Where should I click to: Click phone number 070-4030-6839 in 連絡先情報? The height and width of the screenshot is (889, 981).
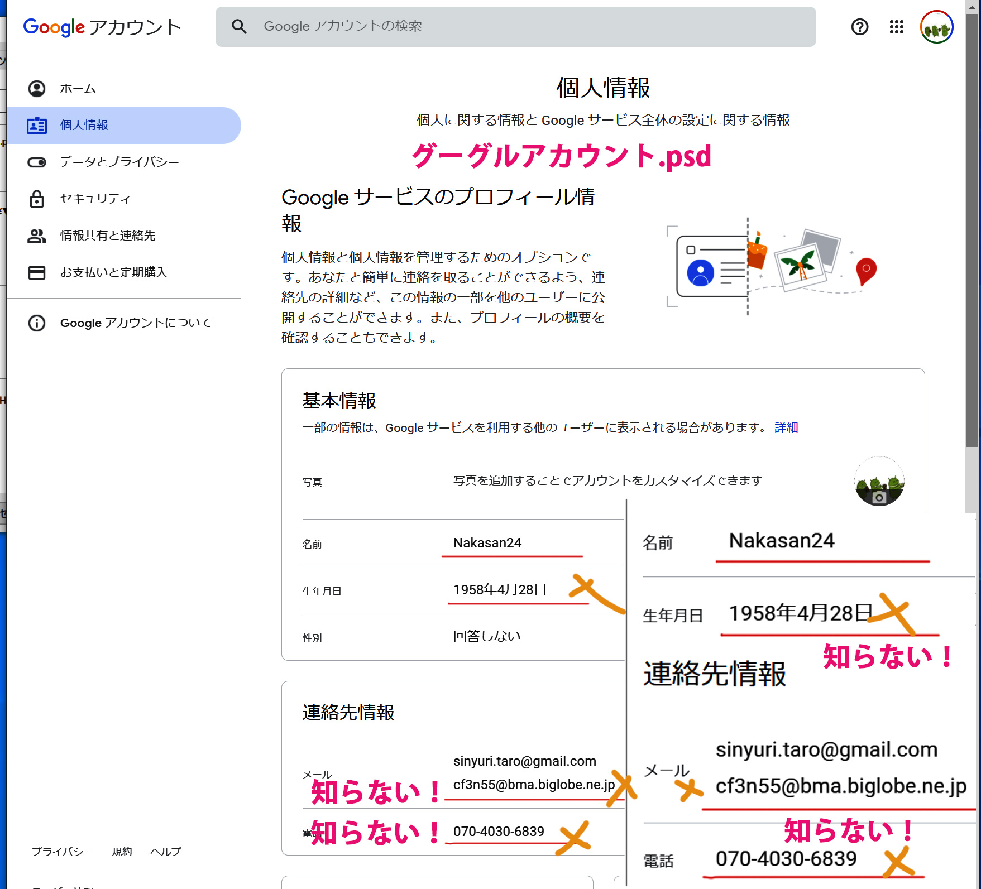tap(499, 832)
